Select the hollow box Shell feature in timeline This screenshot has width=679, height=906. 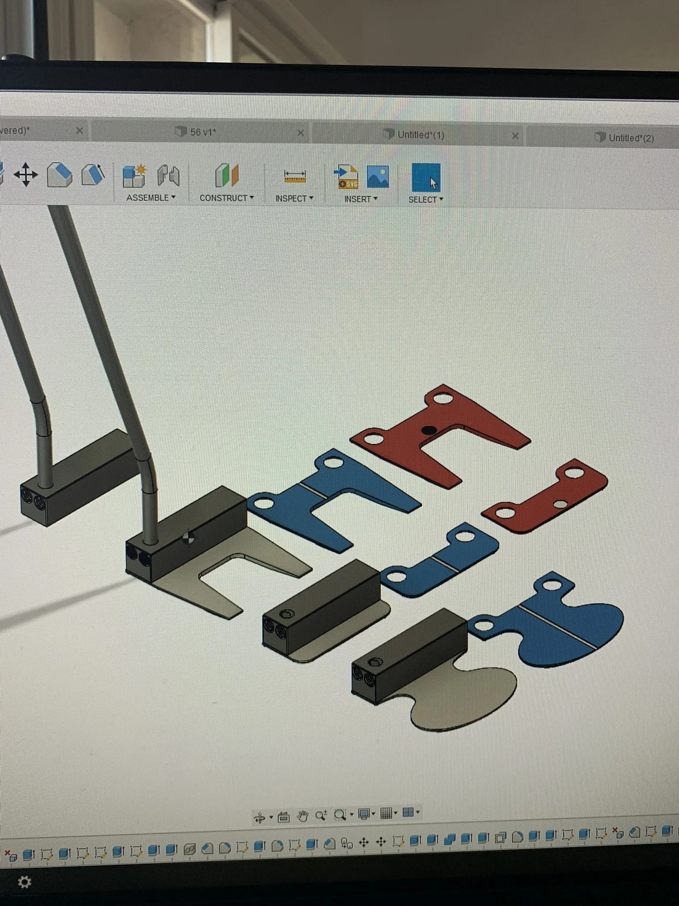[x=500, y=837]
